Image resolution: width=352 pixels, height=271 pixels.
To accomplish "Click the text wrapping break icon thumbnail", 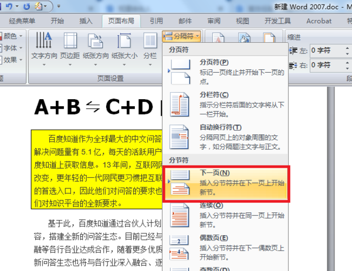I will coord(179,137).
